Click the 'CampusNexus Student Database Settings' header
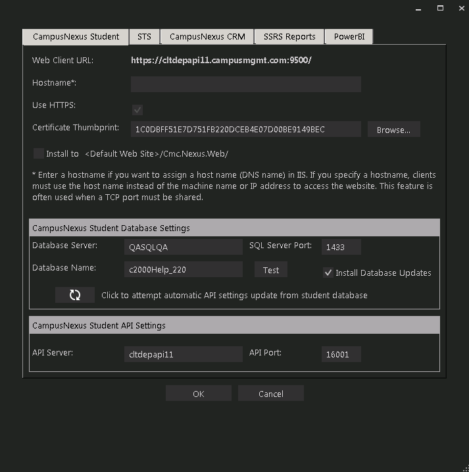Screen dimensions: 469x472 click(x=234, y=228)
